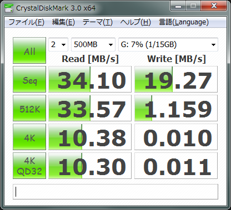Run all benchmarks with All button
The height and width of the screenshot is (210, 231).
point(29,50)
